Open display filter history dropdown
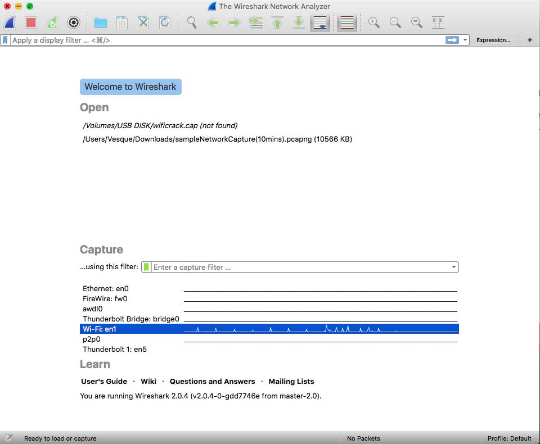This screenshot has height=444, width=540. pos(465,40)
